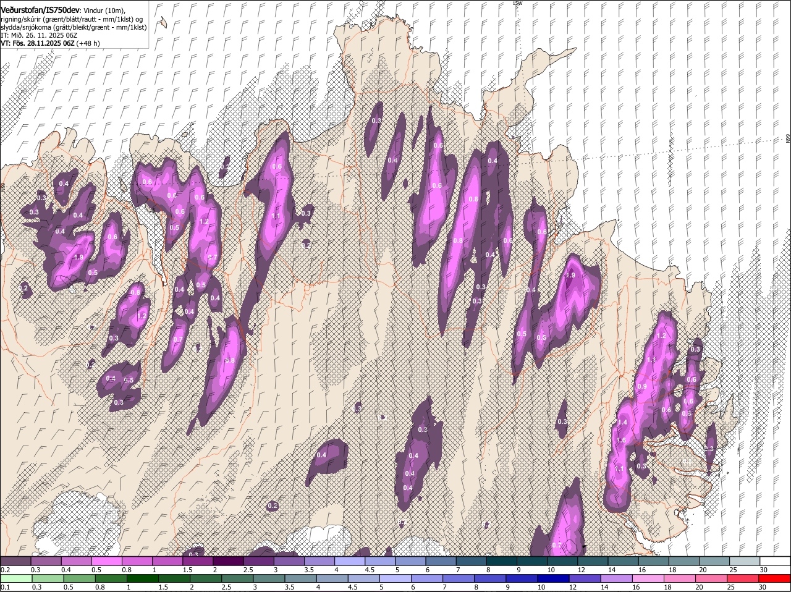The width and height of the screenshot is (791, 592).
Task: Click the Veðurstofan/IS750dev title text
Action: pos(40,10)
